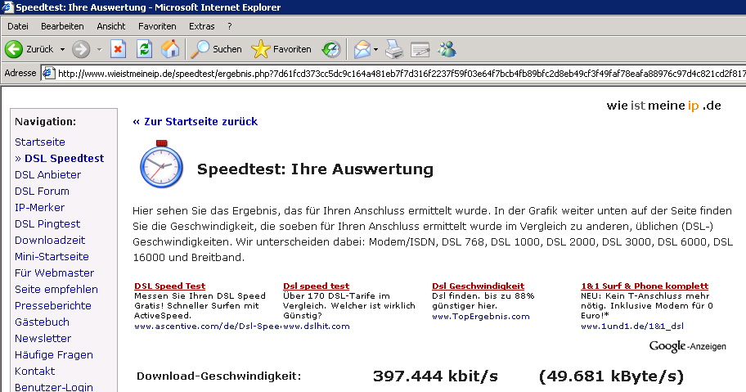
Task: Open the Favoriten menu in menu bar
Action: click(157, 26)
